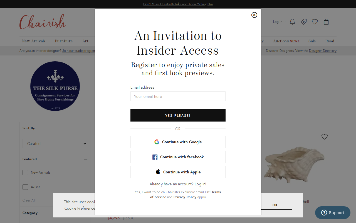
Task: Open Art navigation menu
Action: [85, 41]
